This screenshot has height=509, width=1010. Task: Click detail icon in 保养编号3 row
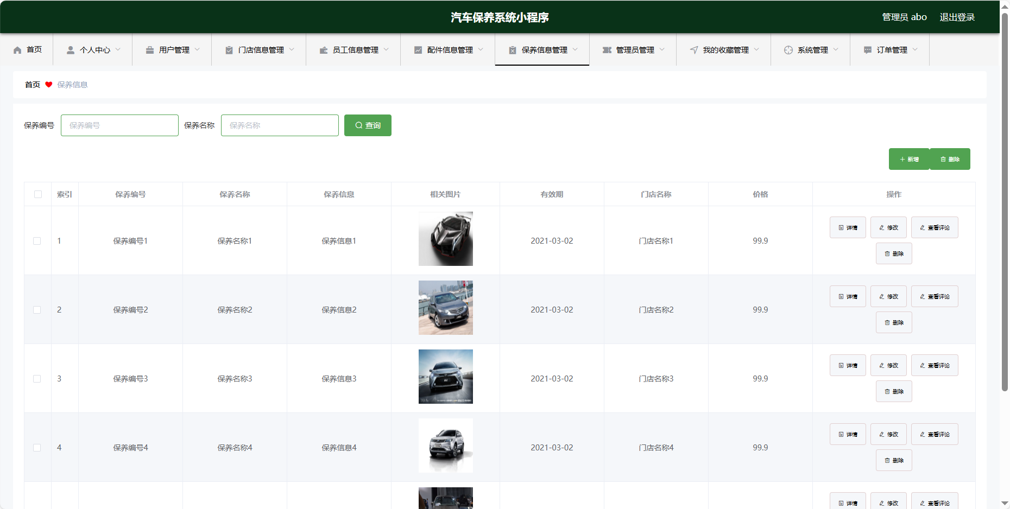click(841, 366)
